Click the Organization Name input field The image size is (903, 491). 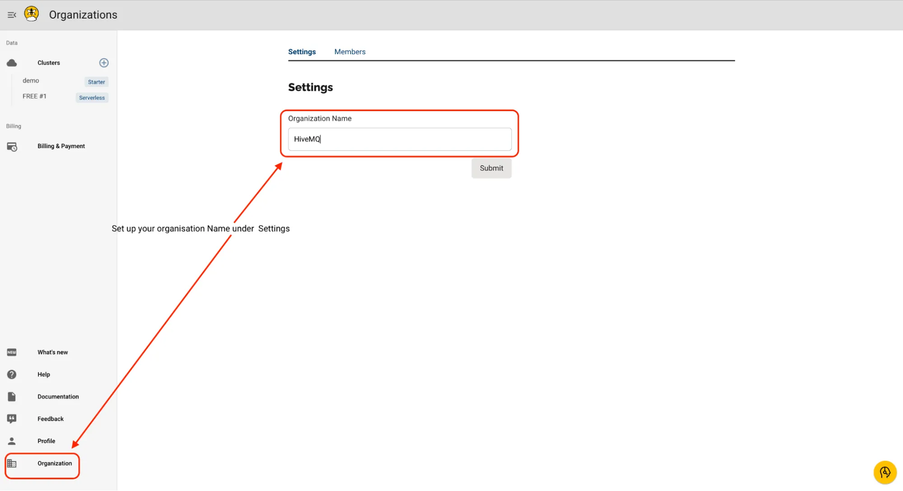click(399, 139)
